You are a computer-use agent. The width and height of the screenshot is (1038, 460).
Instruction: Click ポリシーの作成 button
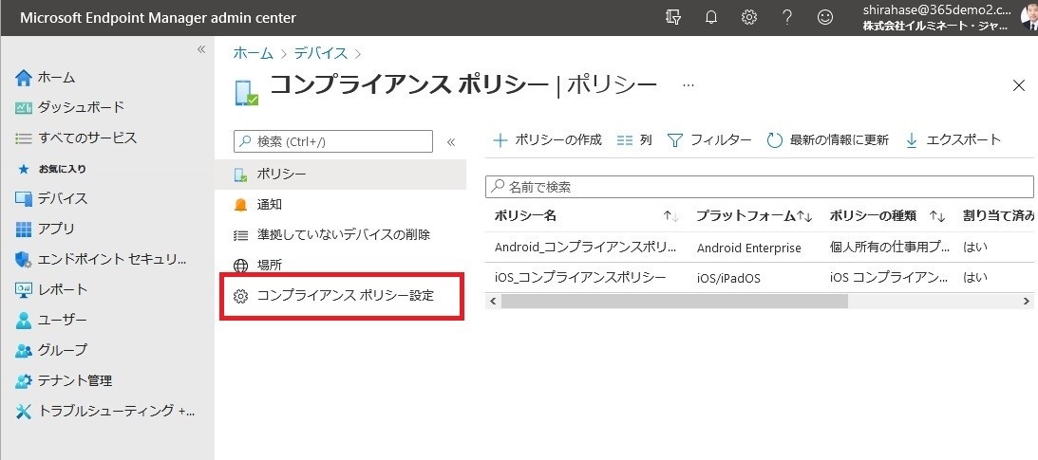[x=547, y=140]
